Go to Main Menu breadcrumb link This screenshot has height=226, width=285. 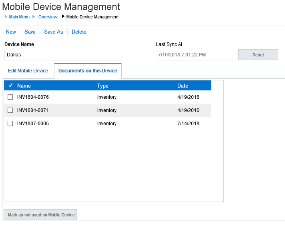coord(19,17)
